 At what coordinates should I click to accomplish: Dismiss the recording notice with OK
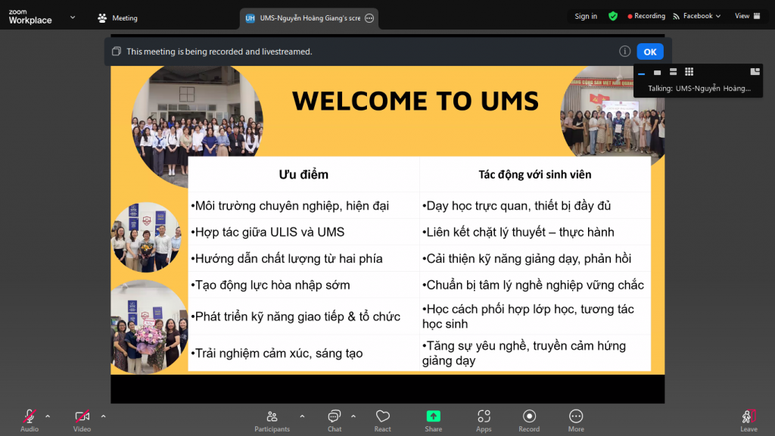(650, 51)
